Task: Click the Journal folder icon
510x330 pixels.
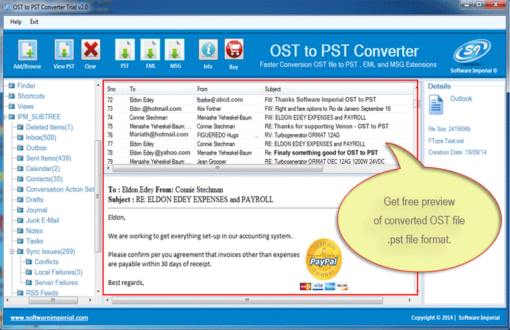Action: pos(20,210)
